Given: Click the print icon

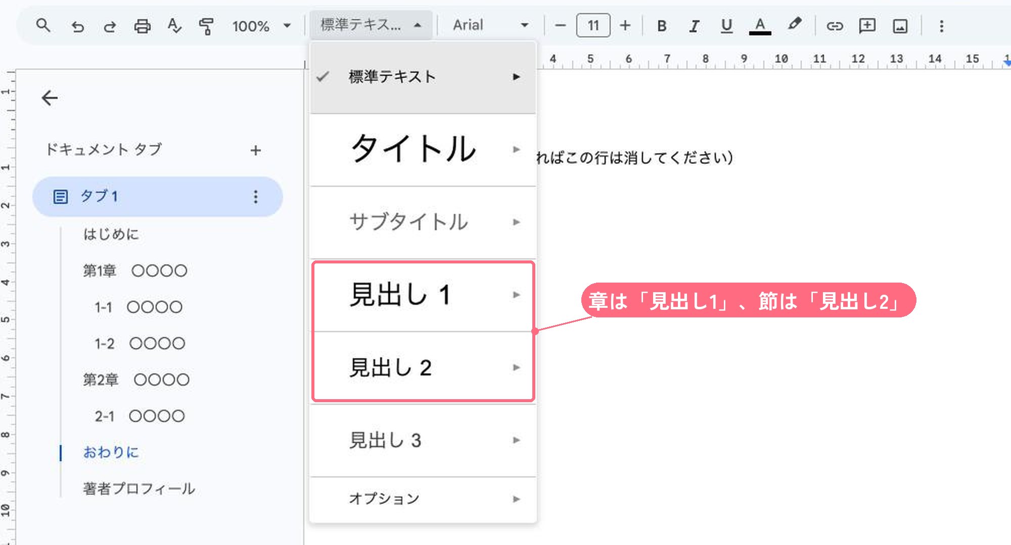Looking at the screenshot, I should coord(142,26).
